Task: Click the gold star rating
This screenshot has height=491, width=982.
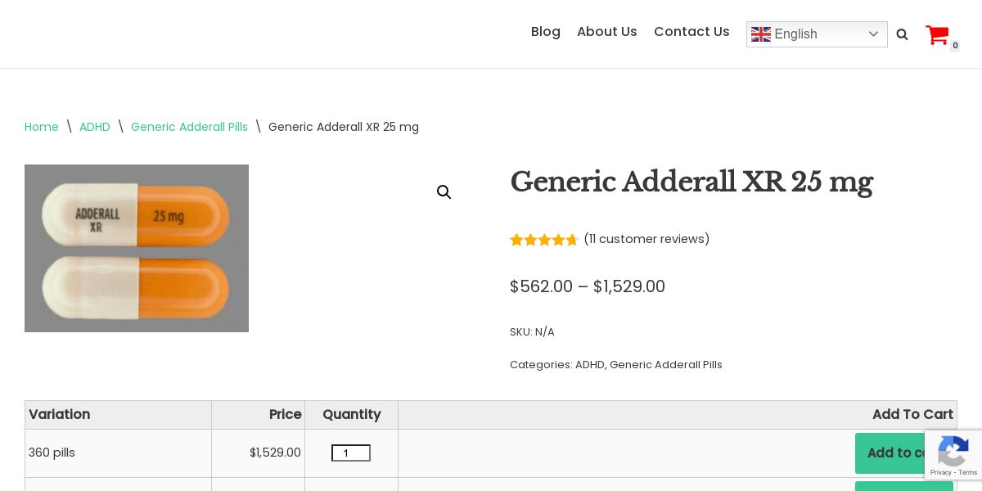Action: [543, 240]
